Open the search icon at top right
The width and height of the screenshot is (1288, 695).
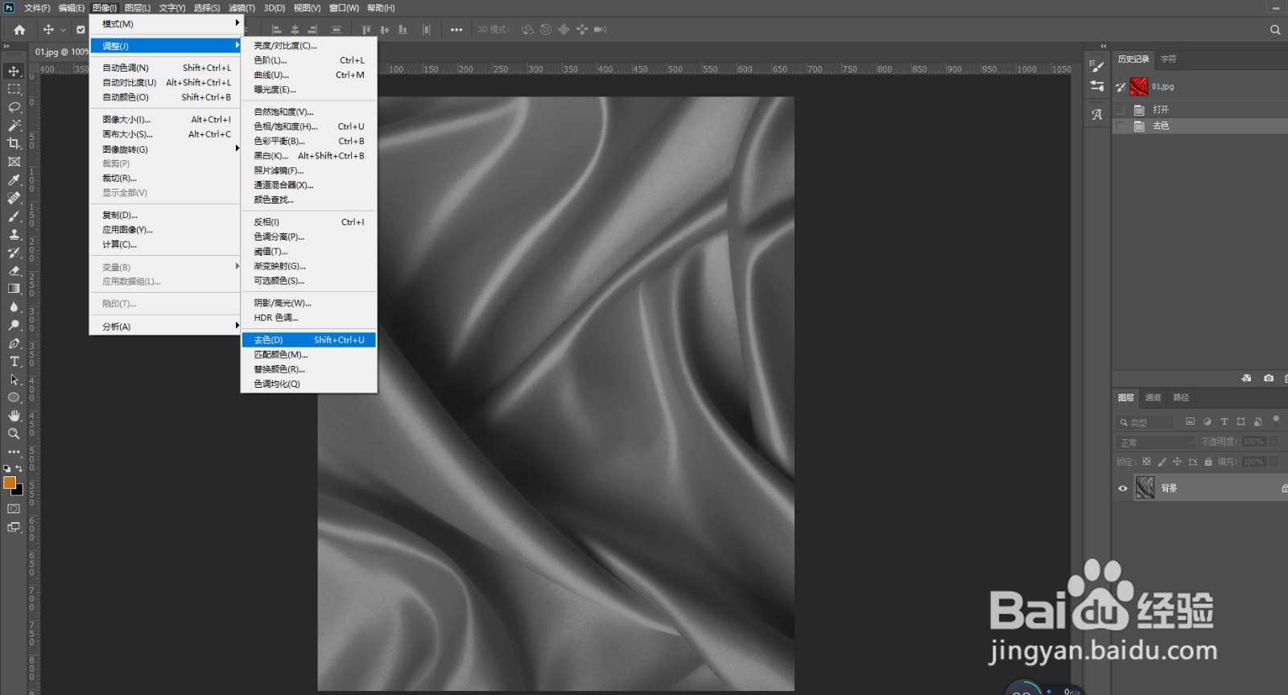click(1275, 30)
